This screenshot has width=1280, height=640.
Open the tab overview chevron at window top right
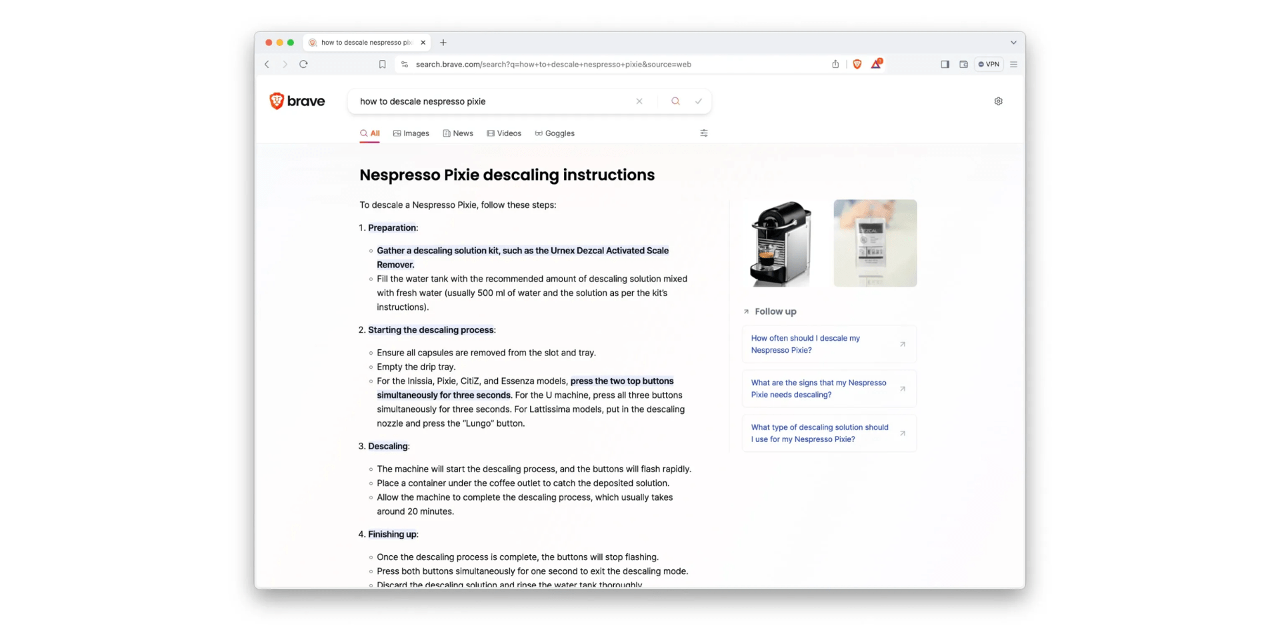[1013, 42]
